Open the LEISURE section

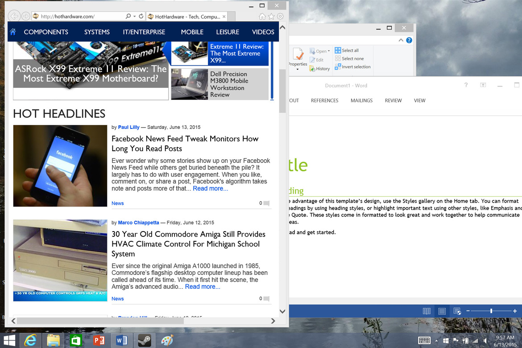click(228, 32)
